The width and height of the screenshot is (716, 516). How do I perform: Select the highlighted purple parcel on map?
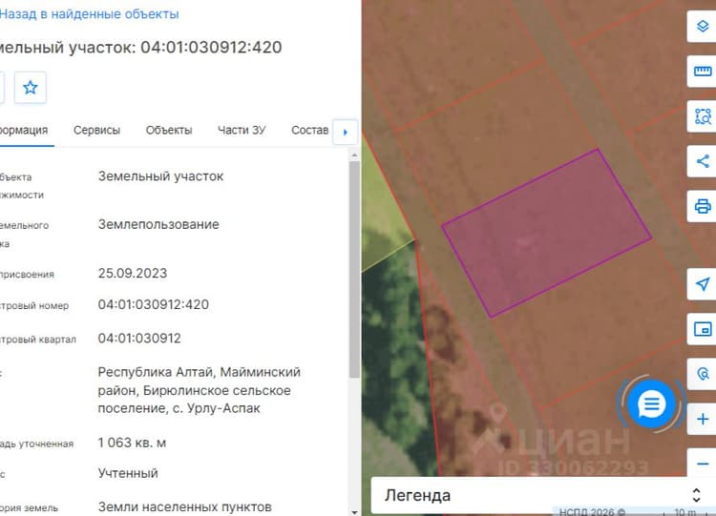tap(547, 233)
